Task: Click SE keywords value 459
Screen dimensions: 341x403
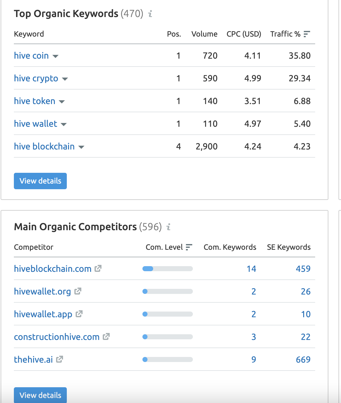Action: click(303, 269)
